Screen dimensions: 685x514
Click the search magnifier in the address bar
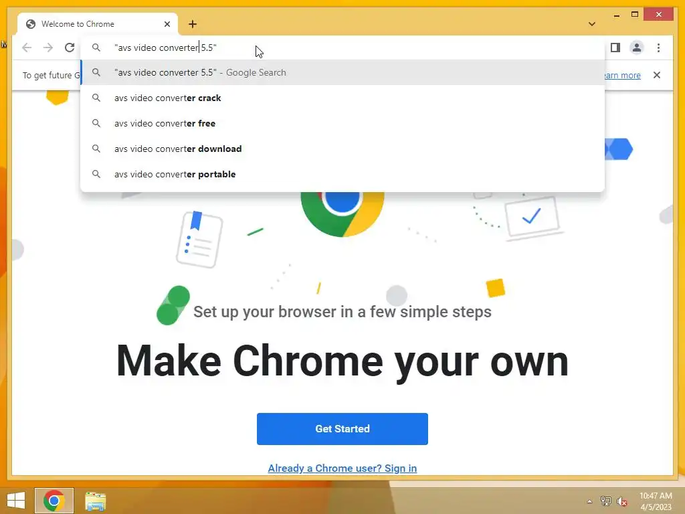[x=96, y=48]
